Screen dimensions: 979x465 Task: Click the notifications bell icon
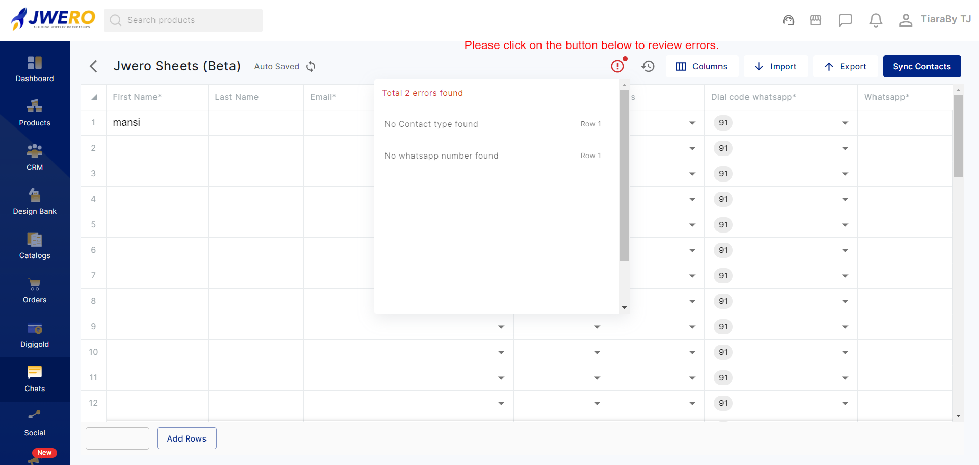point(875,20)
